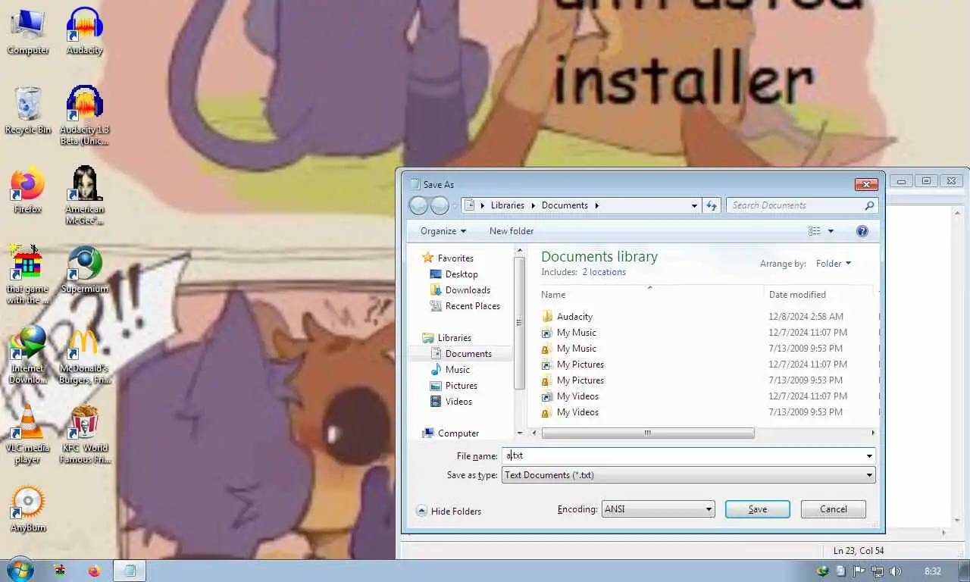Click the New folder toolbar button
Image resolution: width=970 pixels, height=582 pixels.
tap(512, 231)
